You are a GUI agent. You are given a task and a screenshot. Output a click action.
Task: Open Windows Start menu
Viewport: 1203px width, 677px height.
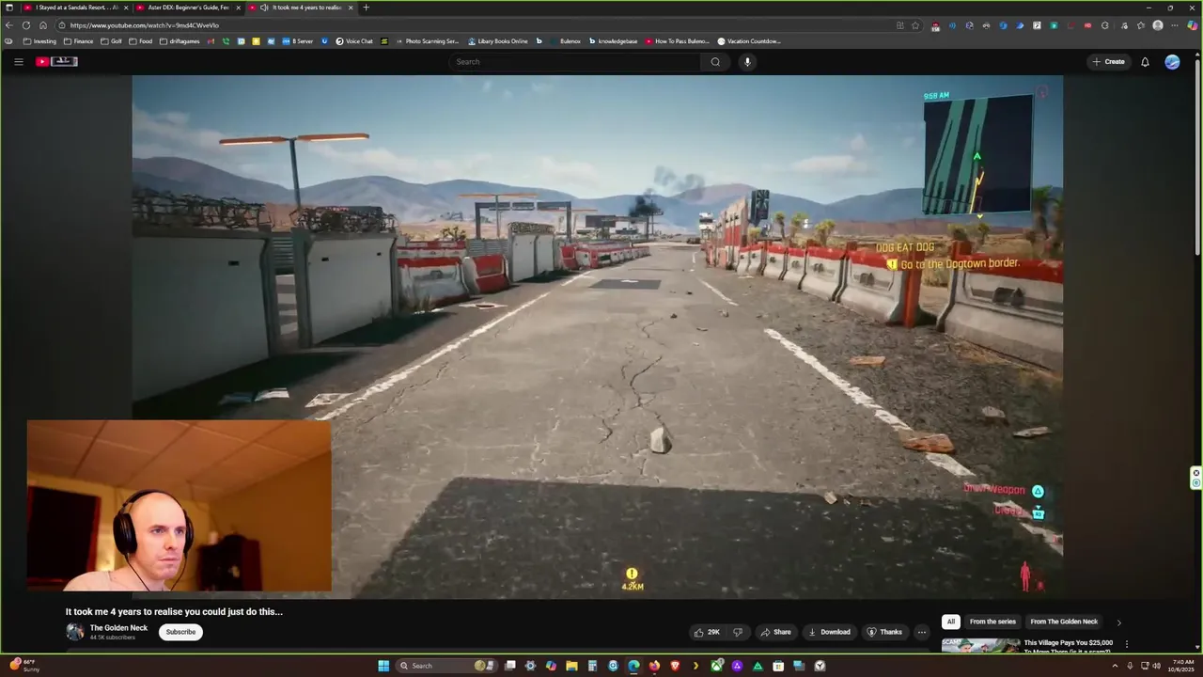pos(383,666)
